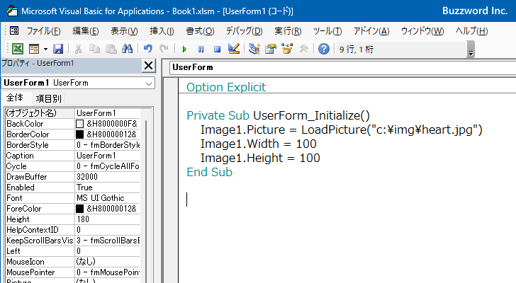Open the 挿入(I) menu

click(162, 31)
